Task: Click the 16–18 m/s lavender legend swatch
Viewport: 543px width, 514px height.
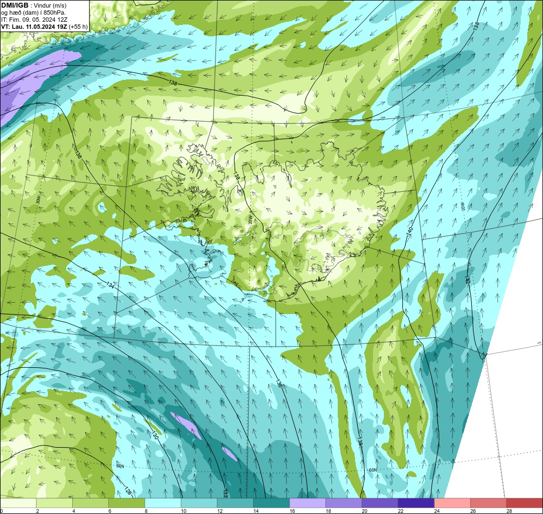Action: (x=307, y=503)
